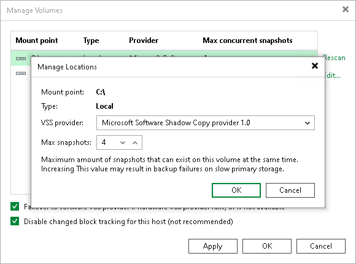Sort by Mount point column header
Image resolution: width=356 pixels, height=264 pixels.
(x=37, y=41)
